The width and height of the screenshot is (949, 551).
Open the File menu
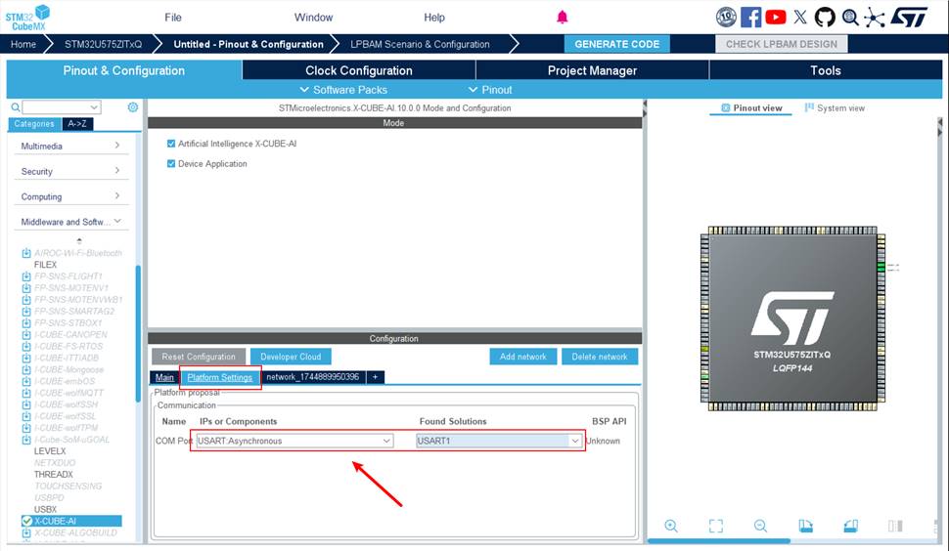[173, 18]
